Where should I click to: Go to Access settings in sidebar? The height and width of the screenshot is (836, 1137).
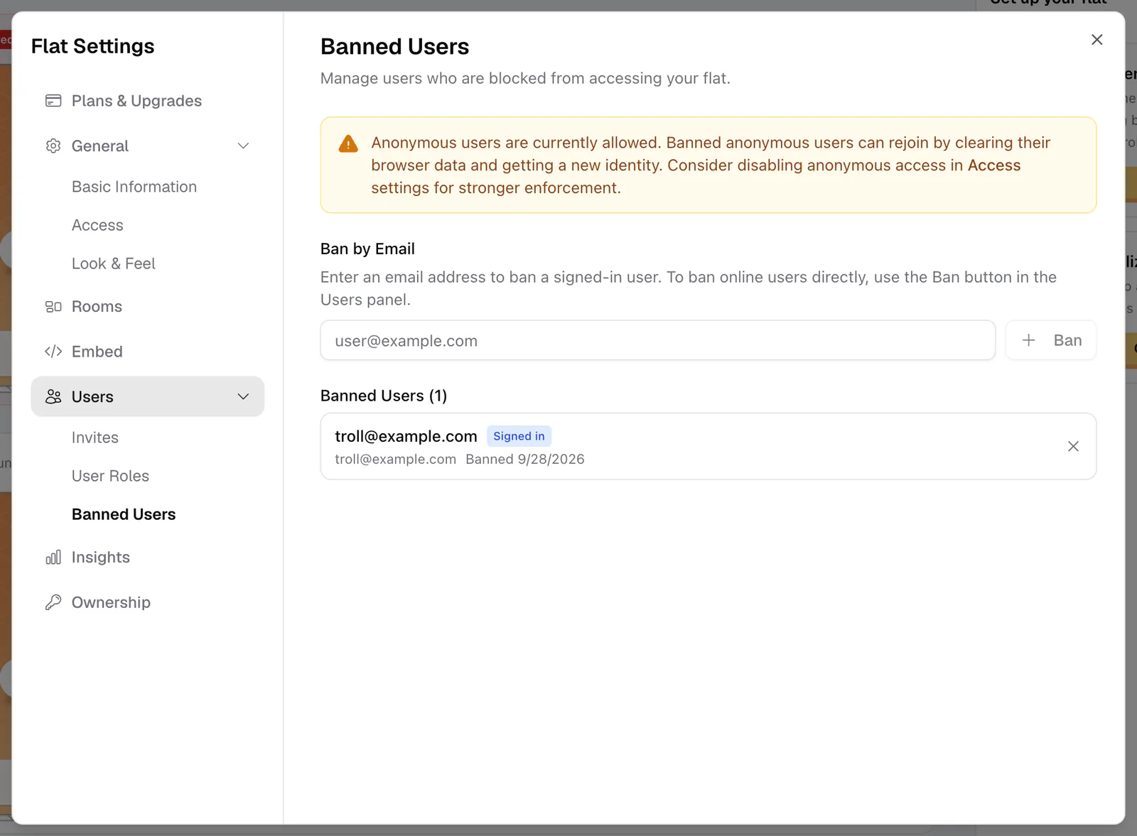pyautogui.click(x=97, y=225)
